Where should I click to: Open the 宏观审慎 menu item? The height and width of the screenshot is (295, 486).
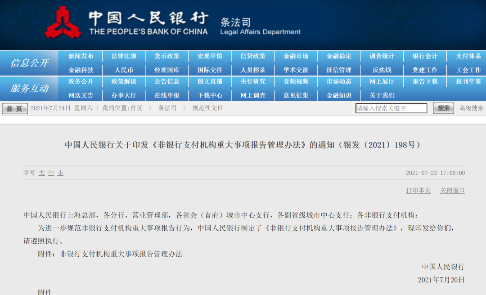click(x=210, y=56)
